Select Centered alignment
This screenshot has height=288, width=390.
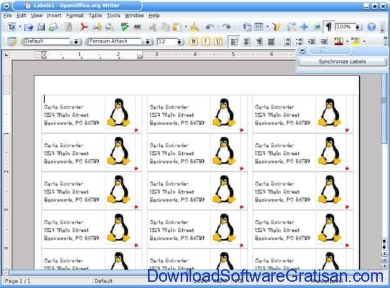coord(246,42)
